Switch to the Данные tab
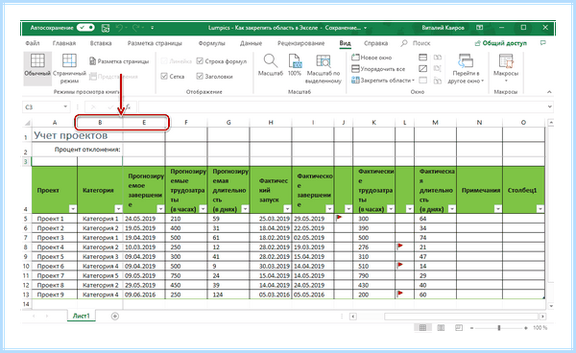The height and width of the screenshot is (353, 576). pyautogui.click(x=251, y=43)
